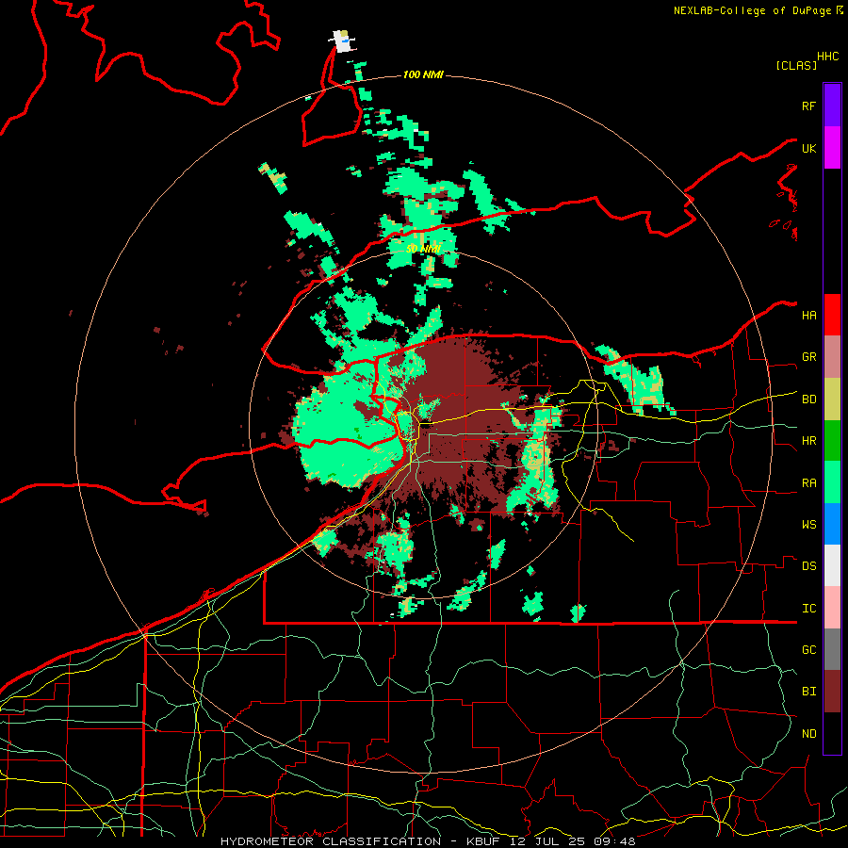The image size is (848, 848).
Task: Click the HYDROMETEOR CLASSIFICATION title text
Action: [331, 841]
